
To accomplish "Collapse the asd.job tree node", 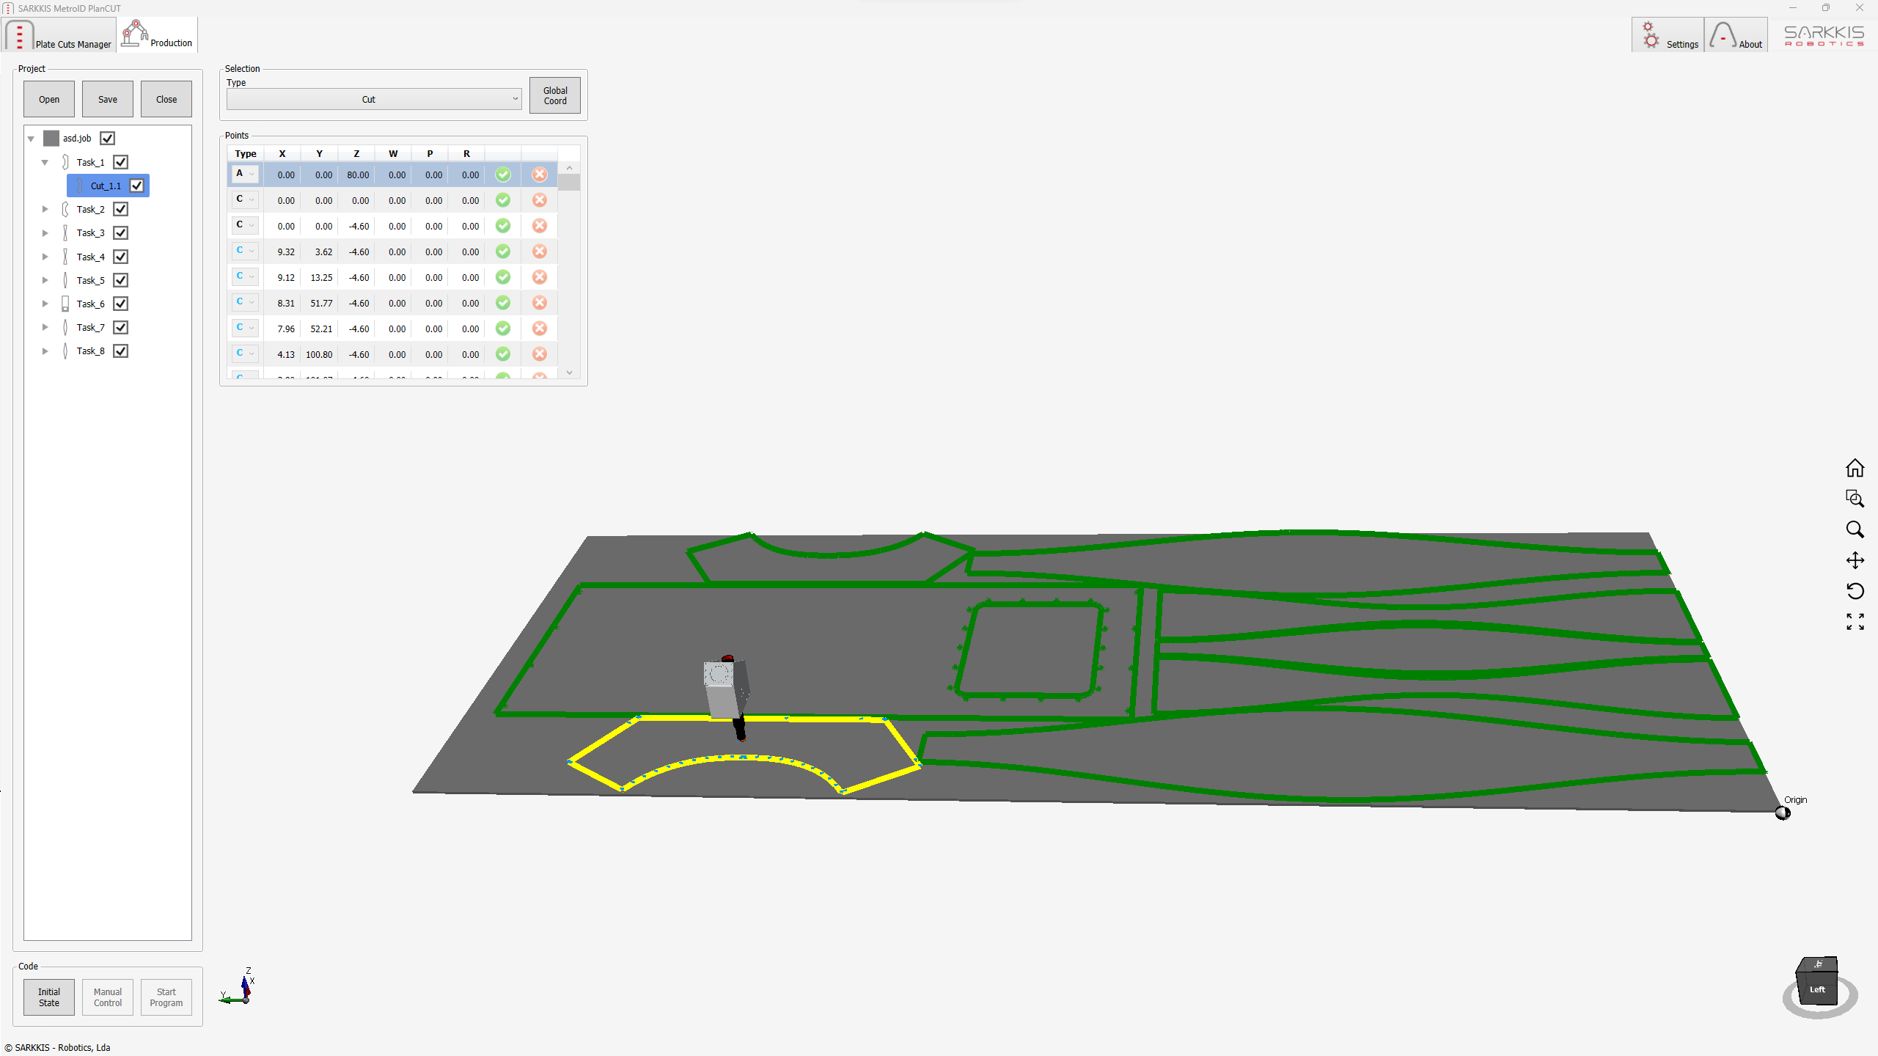I will click(x=31, y=139).
